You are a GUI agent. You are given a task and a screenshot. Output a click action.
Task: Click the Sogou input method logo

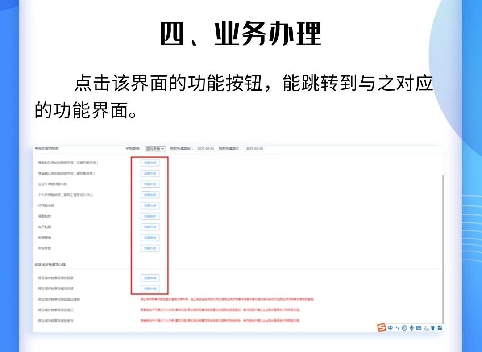[382, 327]
